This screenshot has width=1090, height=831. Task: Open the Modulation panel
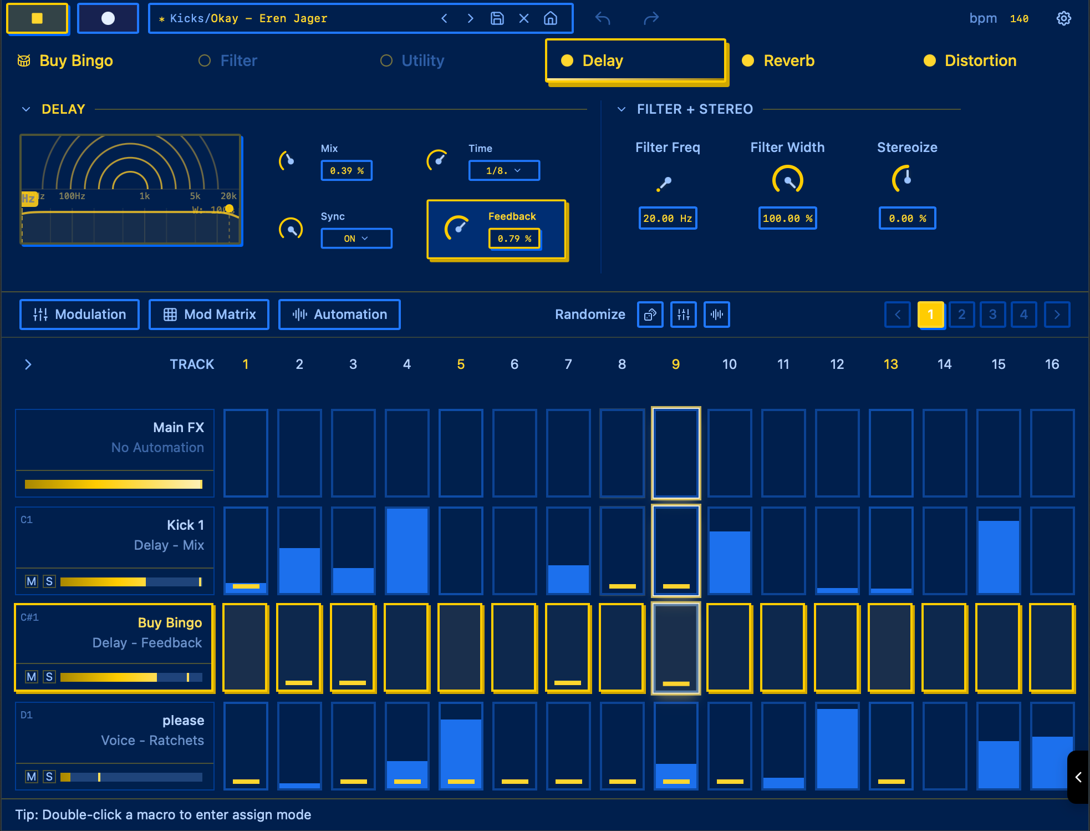pyautogui.click(x=79, y=315)
